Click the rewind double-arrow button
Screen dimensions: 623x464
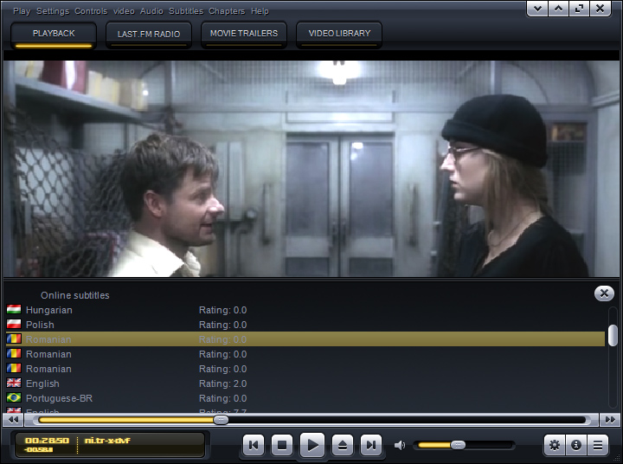[x=13, y=420]
